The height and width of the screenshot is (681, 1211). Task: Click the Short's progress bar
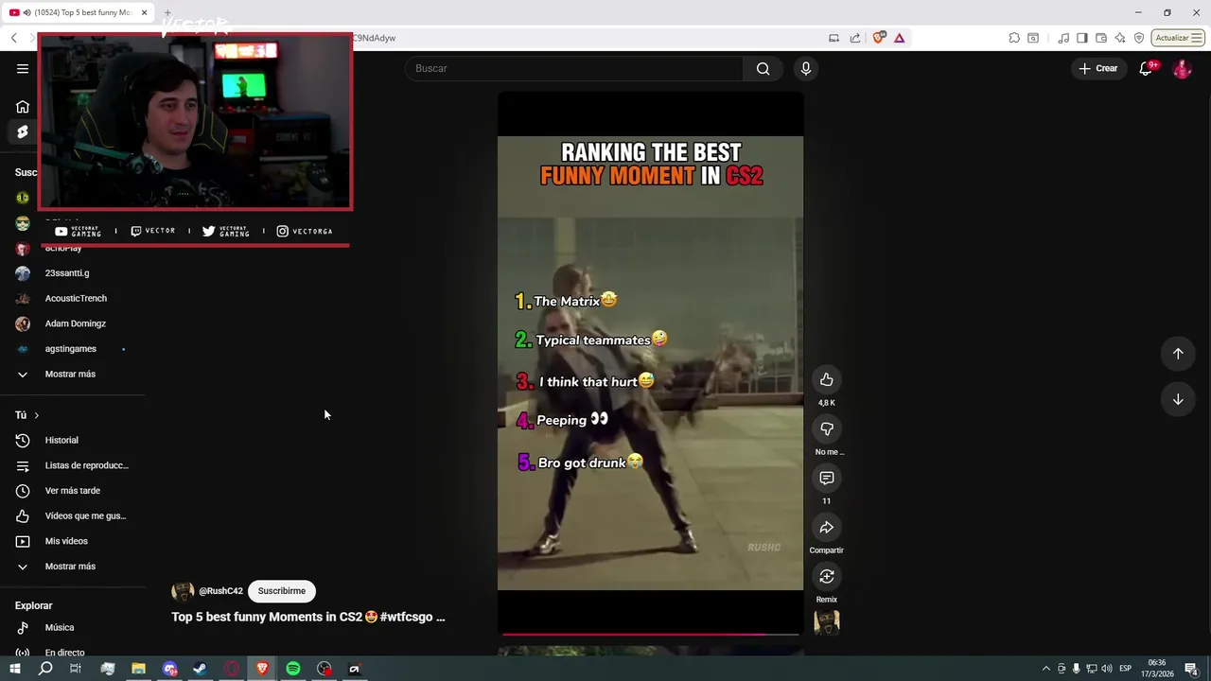(x=650, y=634)
